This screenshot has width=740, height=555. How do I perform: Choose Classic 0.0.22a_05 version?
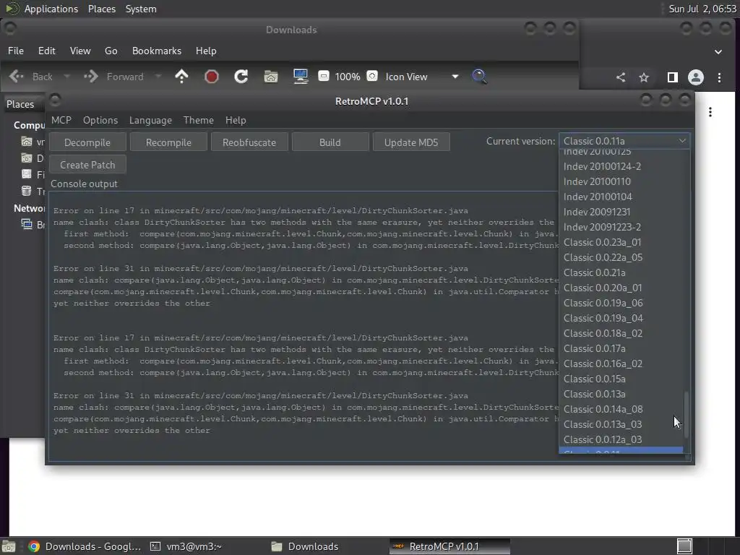(x=621, y=257)
